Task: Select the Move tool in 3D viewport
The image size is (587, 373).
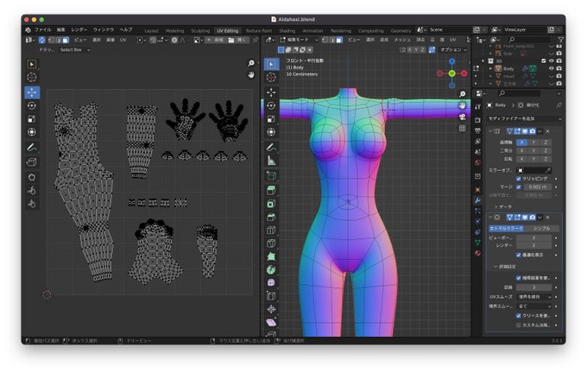Action: (x=271, y=92)
